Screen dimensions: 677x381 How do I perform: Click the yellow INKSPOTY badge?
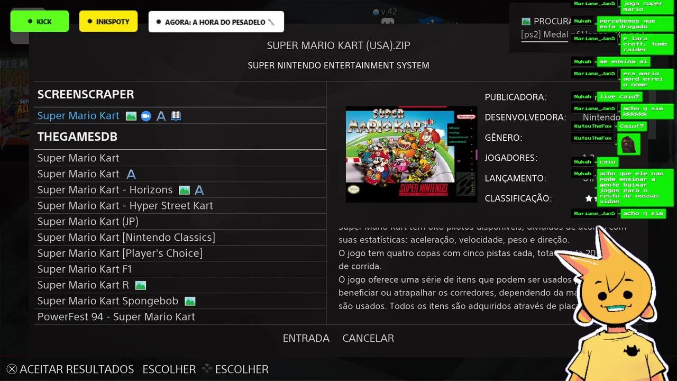(x=108, y=22)
